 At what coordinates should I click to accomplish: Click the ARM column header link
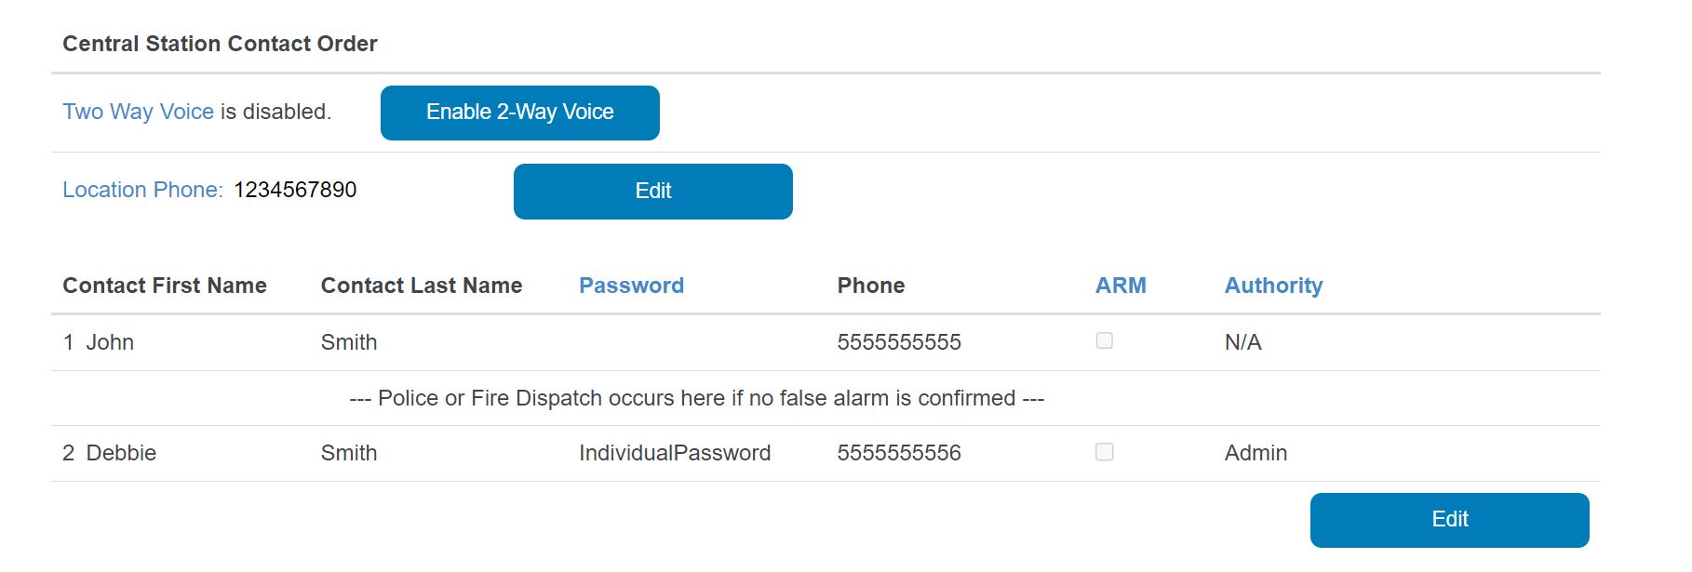(1120, 286)
